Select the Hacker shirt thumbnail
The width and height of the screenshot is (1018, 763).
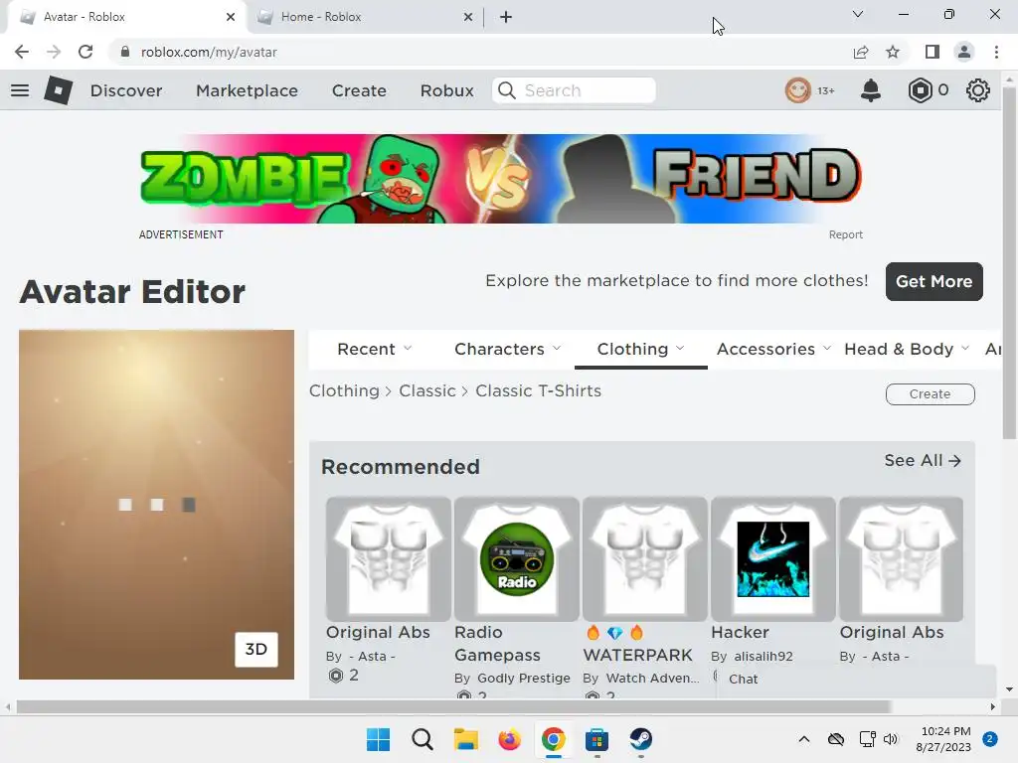click(x=773, y=559)
